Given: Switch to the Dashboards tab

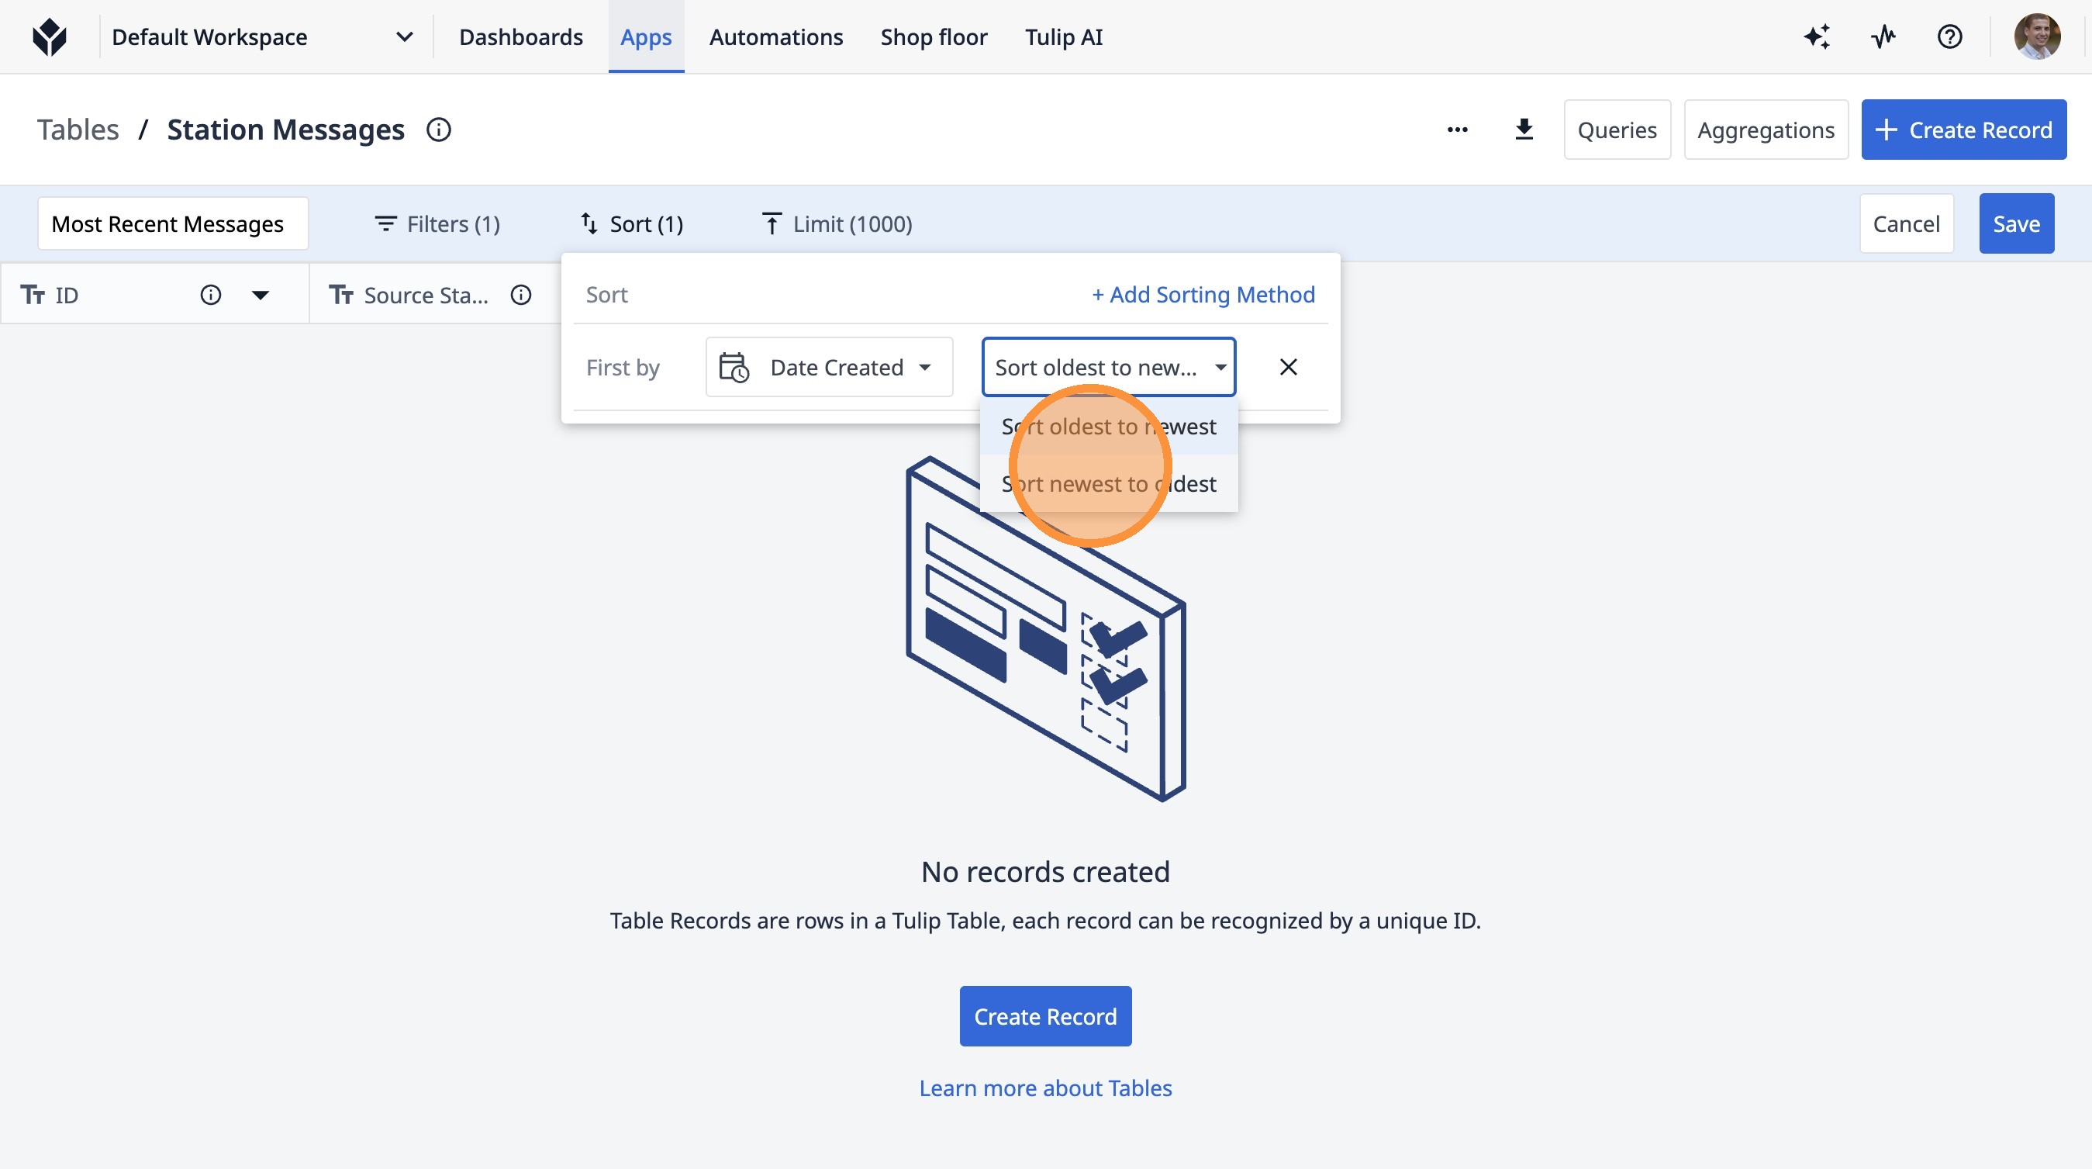Looking at the screenshot, I should 520,37.
